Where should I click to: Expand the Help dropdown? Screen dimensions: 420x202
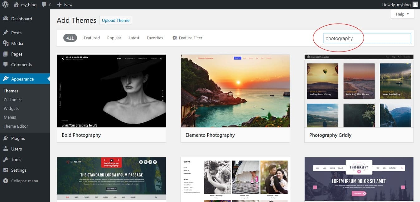click(402, 14)
